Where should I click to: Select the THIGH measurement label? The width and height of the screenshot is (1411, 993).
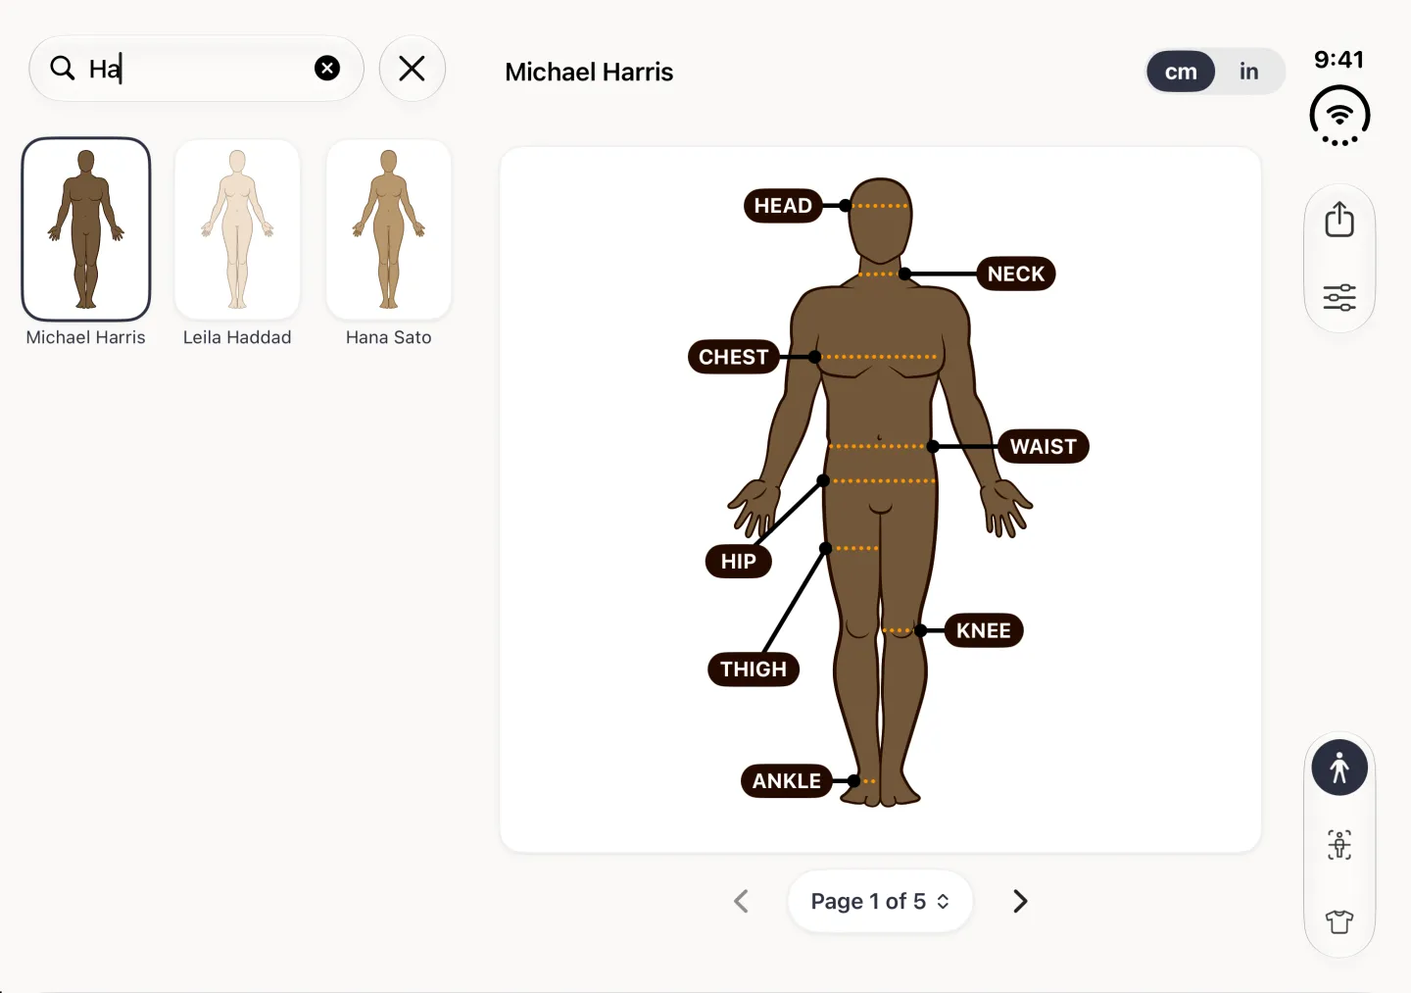pyautogui.click(x=754, y=669)
